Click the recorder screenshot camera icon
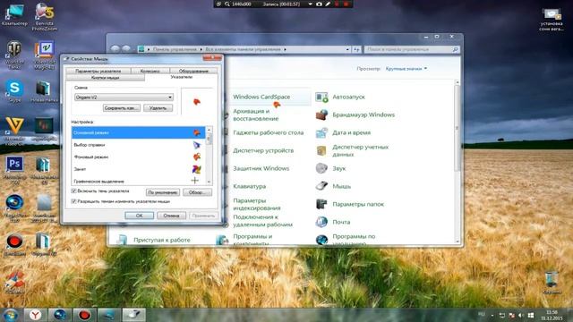This screenshot has width=573, height=322. [x=319, y=4]
